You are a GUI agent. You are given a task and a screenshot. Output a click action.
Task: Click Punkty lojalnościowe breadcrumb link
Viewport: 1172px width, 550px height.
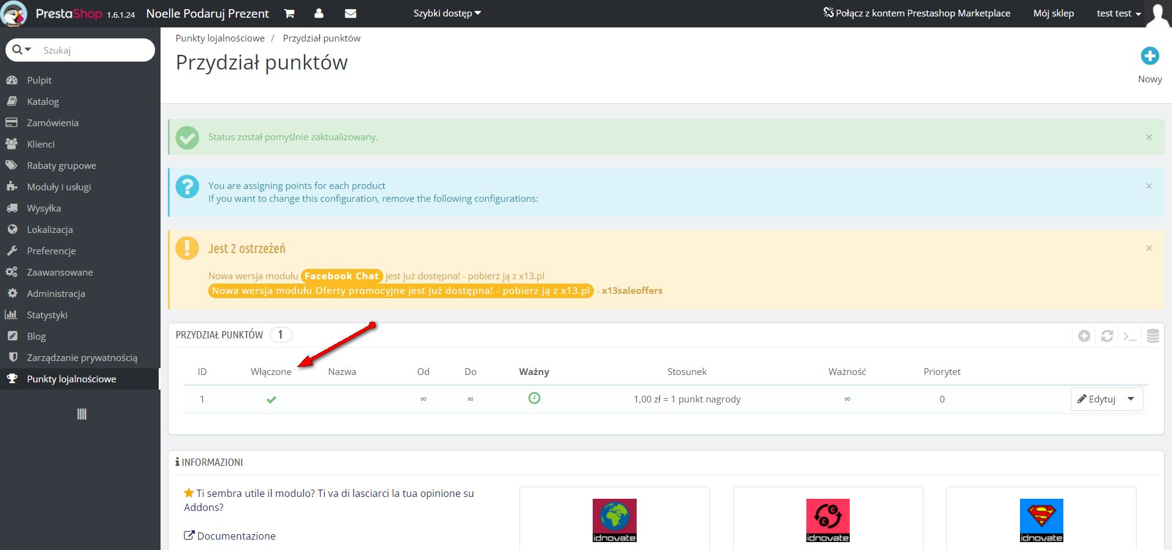[220, 38]
